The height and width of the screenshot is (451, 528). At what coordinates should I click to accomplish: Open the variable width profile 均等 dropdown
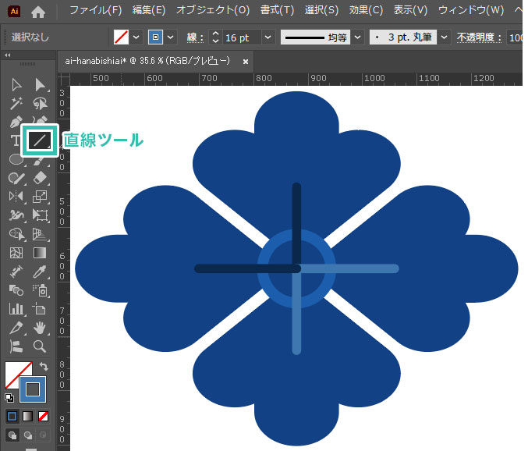coord(357,37)
